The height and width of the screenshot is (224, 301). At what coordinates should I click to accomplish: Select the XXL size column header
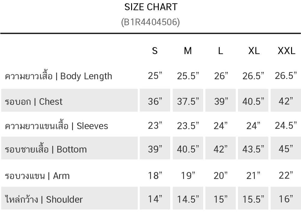pos(286,51)
